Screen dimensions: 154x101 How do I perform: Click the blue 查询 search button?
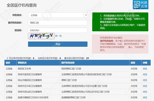58,44
